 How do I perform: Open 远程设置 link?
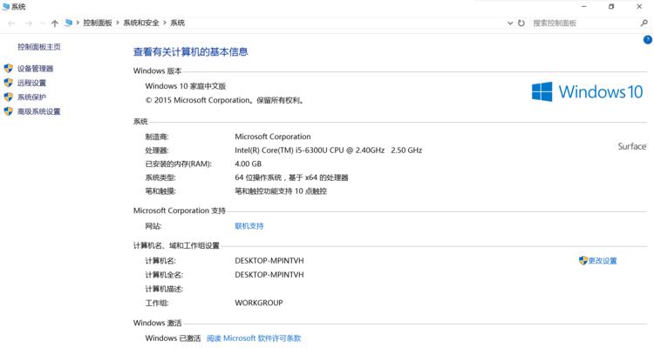pos(31,83)
